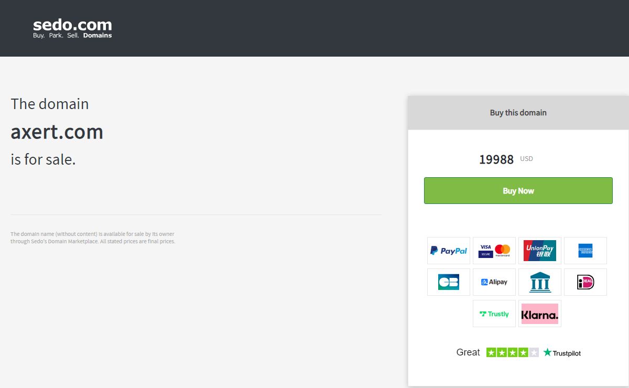Select the American Express payment icon

585,251
